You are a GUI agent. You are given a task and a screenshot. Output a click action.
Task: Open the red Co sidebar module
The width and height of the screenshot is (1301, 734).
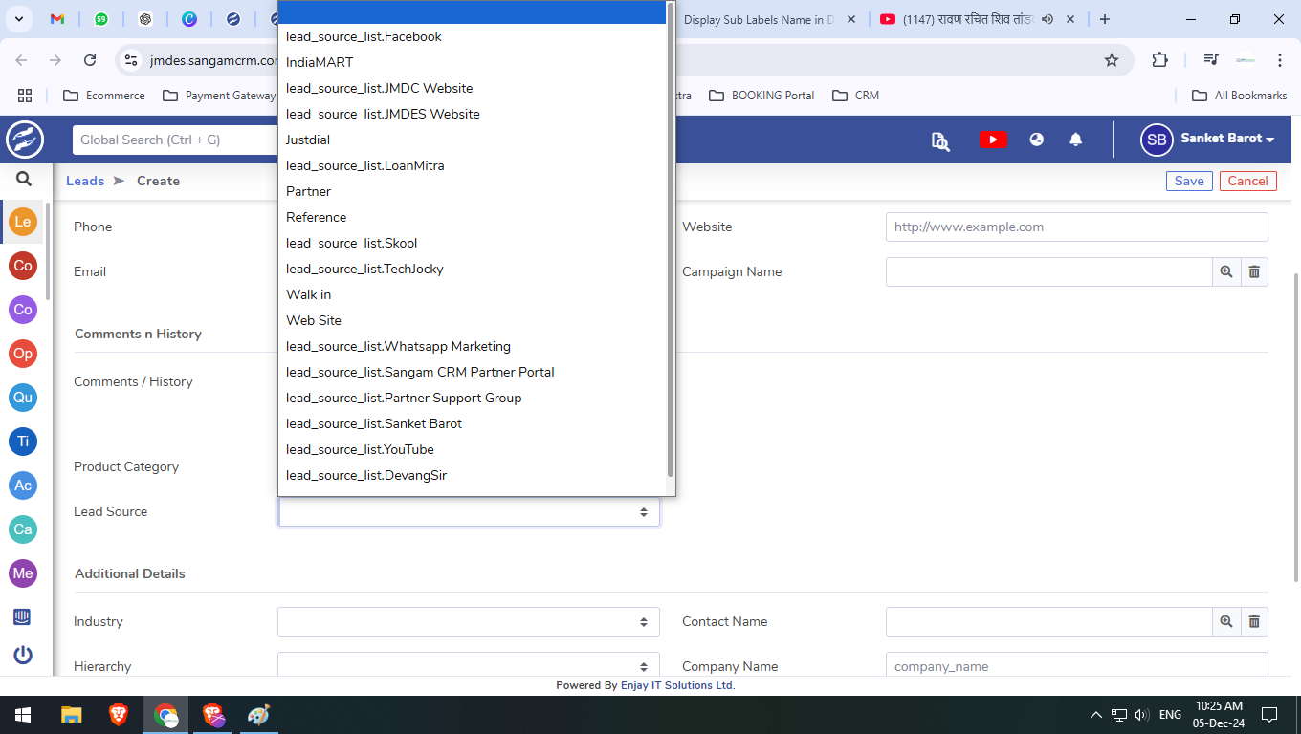[x=23, y=266]
